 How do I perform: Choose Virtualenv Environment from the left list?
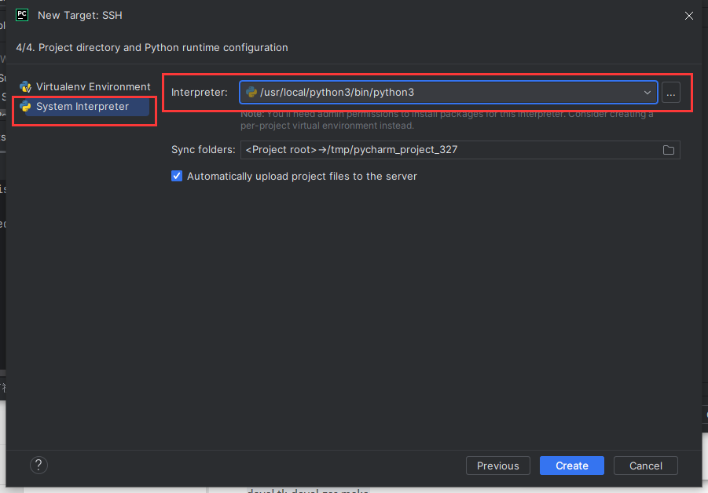tap(93, 87)
